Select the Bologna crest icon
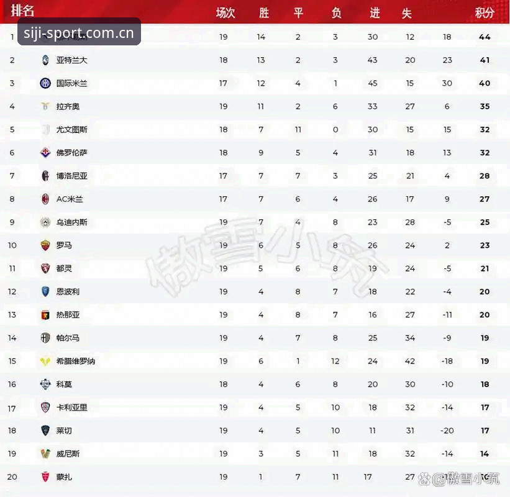The height and width of the screenshot is (497, 510). click(45, 176)
